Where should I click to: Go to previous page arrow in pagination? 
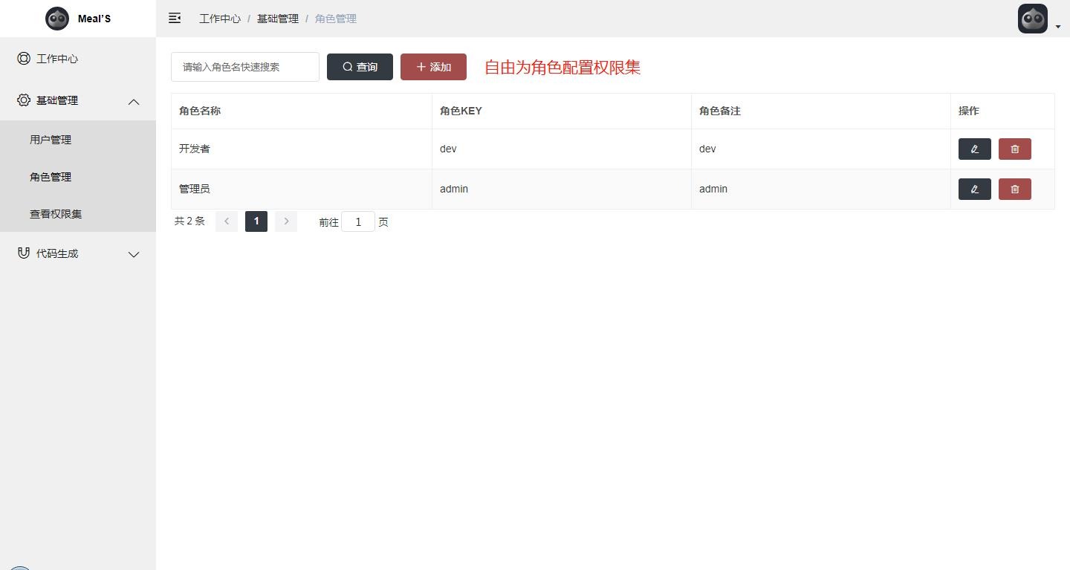point(227,221)
